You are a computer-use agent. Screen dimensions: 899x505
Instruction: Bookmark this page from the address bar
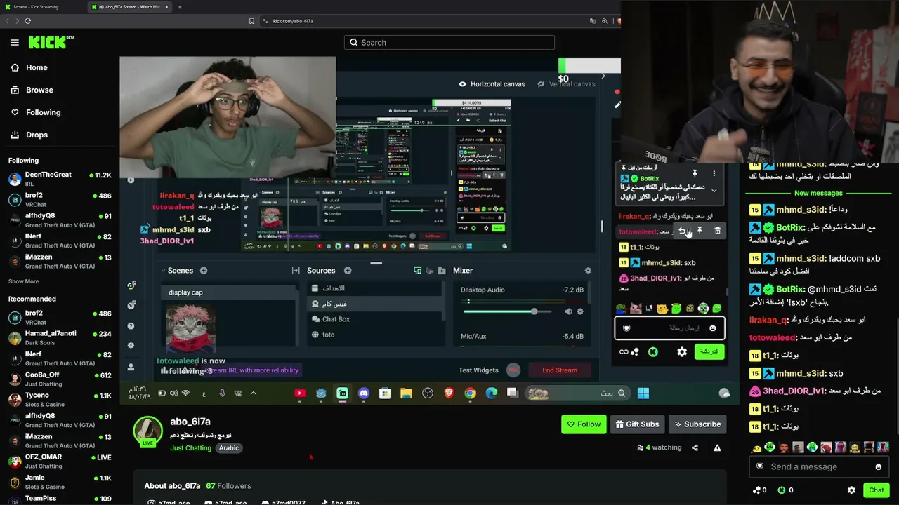(252, 21)
